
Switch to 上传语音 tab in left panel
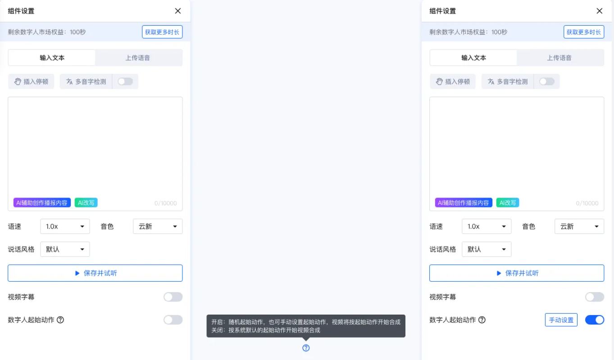138,58
